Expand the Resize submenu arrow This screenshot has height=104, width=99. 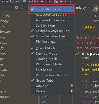tap(72, 91)
